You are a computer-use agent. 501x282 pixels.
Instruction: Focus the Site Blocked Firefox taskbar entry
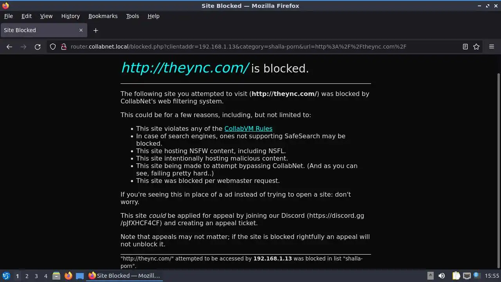124,276
